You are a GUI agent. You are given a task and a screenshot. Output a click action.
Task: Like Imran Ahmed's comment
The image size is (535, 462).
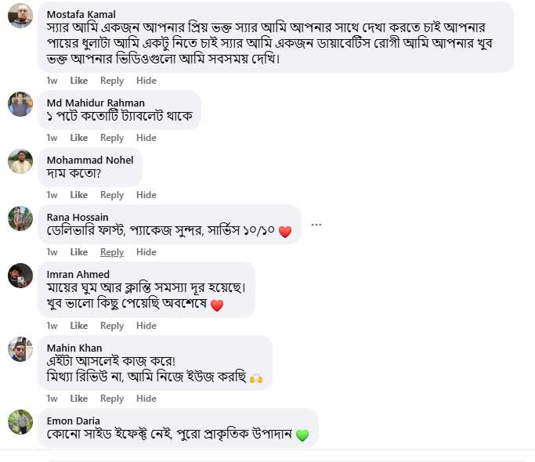[x=79, y=326]
